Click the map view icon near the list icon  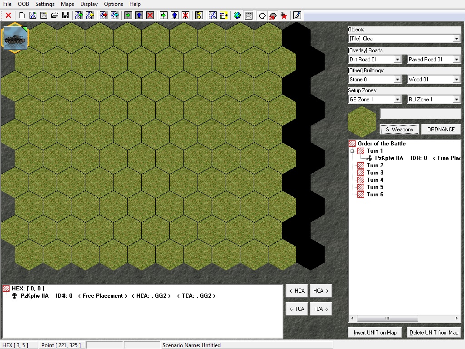213,15
